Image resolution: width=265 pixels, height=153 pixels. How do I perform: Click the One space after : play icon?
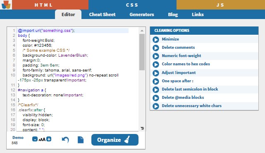156,81
